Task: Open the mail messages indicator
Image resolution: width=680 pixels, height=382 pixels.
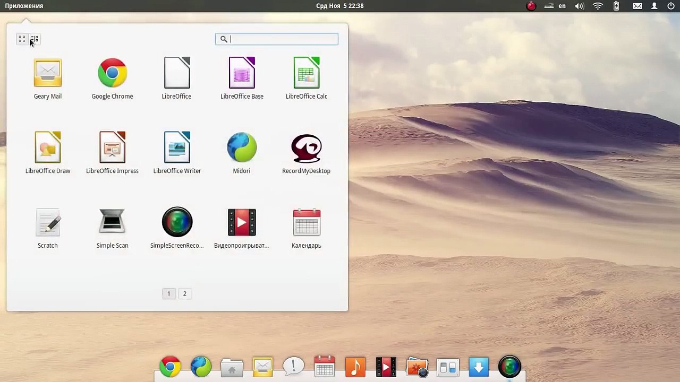Action: click(x=637, y=6)
